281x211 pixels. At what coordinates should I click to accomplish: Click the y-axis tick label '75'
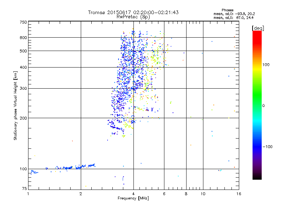tap(25, 188)
